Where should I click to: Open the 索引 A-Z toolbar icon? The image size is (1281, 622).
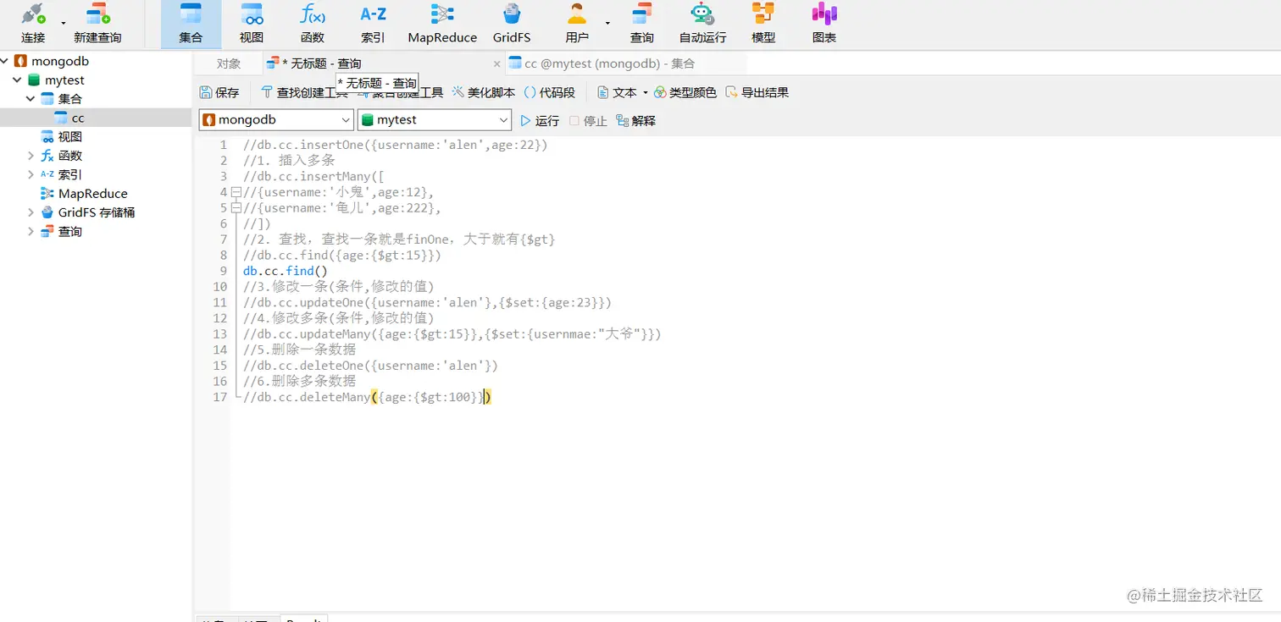pos(373,23)
